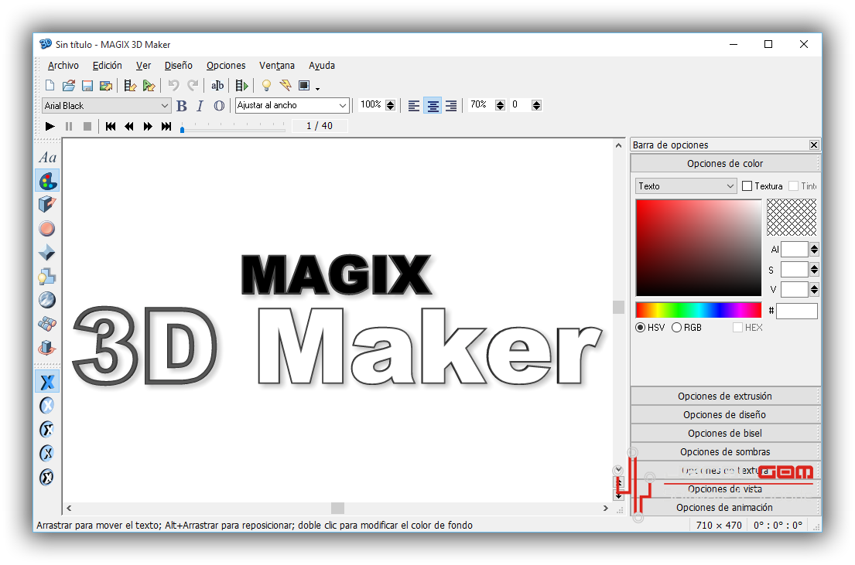
Task: Close the Barra de opciones panel
Action: [813, 145]
